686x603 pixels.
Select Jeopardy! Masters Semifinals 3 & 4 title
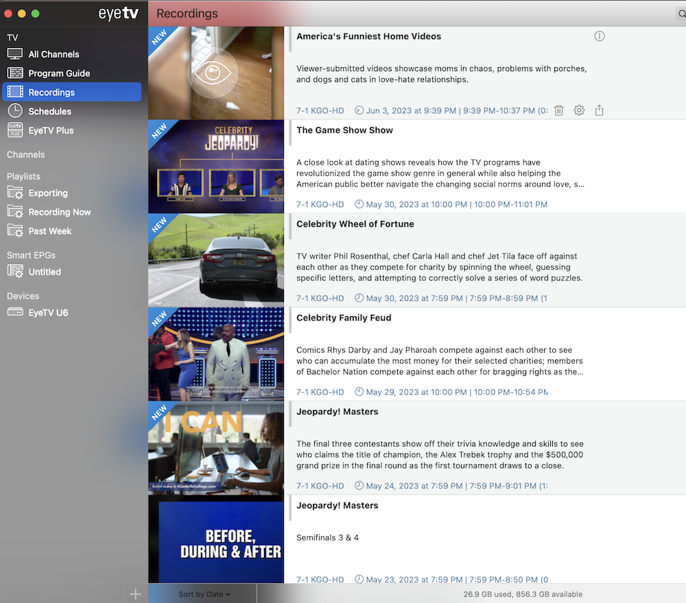point(337,506)
